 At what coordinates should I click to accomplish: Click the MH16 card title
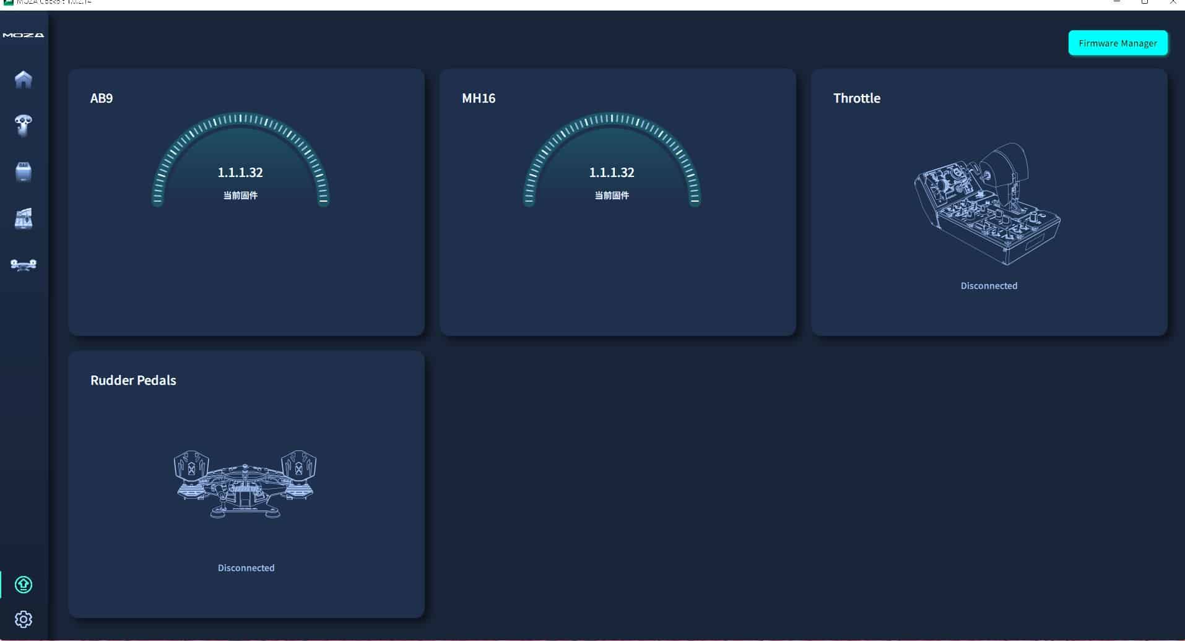click(x=479, y=98)
